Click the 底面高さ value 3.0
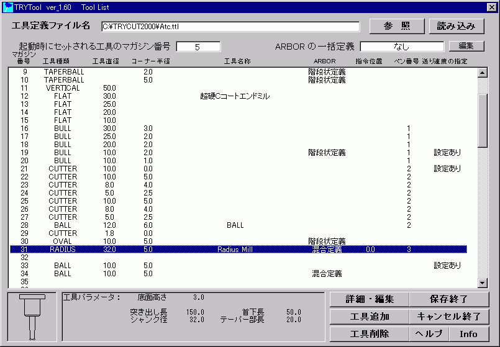 pyautogui.click(x=198, y=297)
